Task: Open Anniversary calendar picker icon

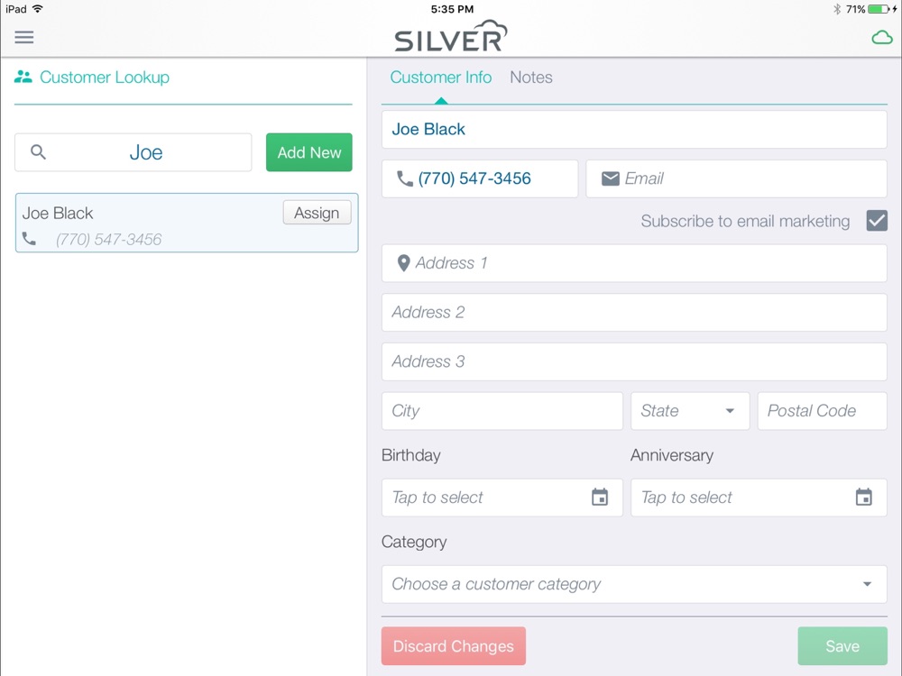Action: point(863,497)
